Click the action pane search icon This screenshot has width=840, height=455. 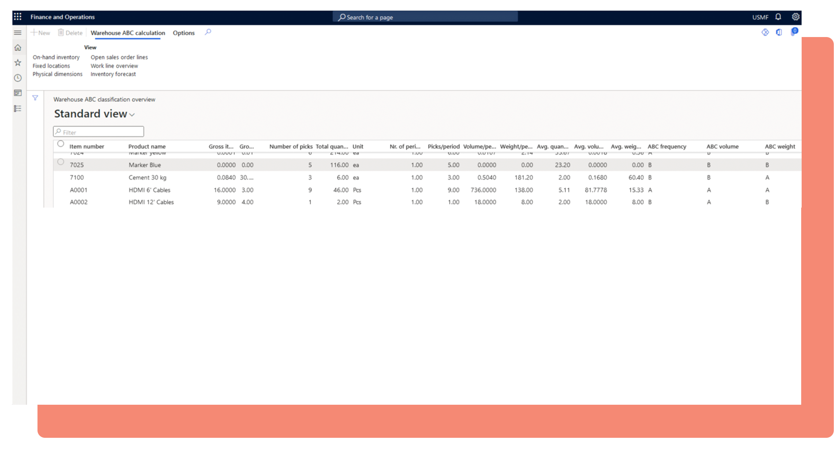[x=208, y=32]
